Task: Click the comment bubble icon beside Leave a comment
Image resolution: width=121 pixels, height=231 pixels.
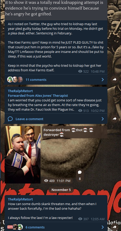Action: point(10,119)
